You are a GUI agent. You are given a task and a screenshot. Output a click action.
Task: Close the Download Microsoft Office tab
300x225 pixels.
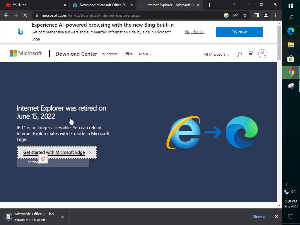(132, 5)
